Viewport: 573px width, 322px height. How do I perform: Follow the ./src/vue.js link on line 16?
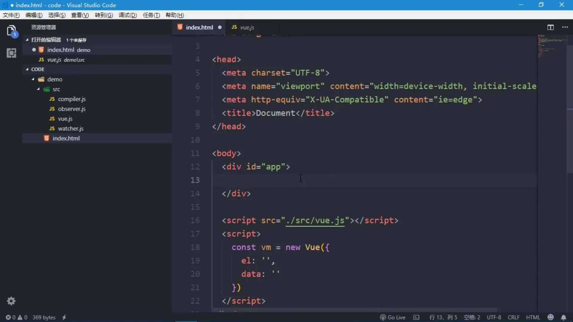point(315,220)
